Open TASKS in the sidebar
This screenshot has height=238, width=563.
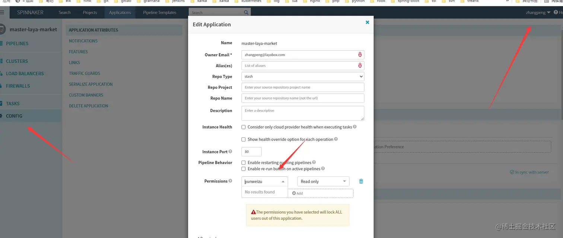click(x=13, y=104)
